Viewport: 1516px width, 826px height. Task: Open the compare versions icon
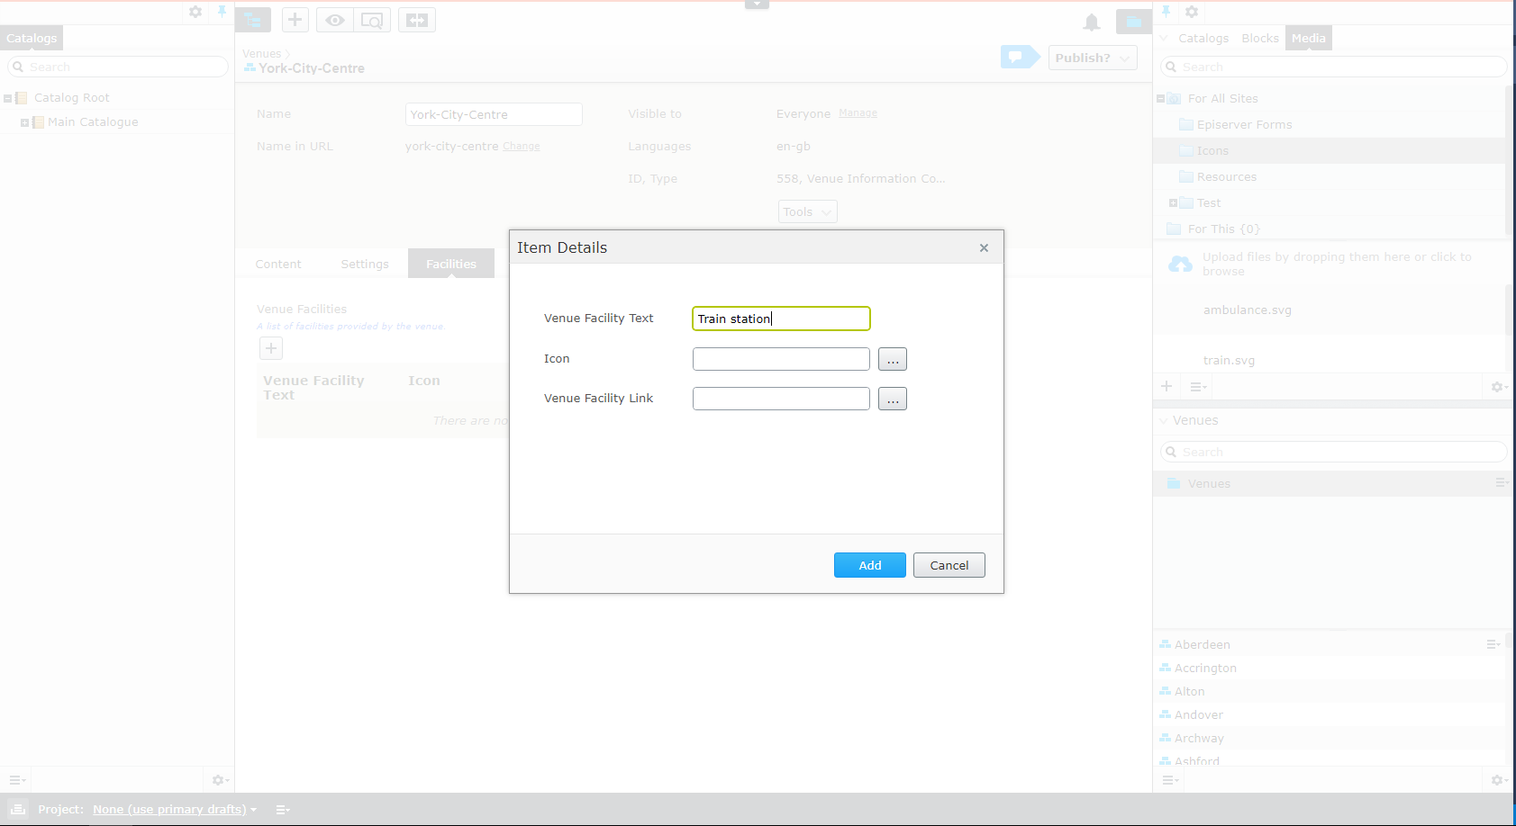click(416, 19)
